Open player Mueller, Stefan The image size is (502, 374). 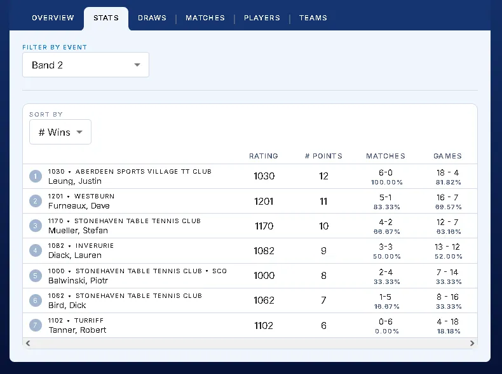click(x=78, y=231)
